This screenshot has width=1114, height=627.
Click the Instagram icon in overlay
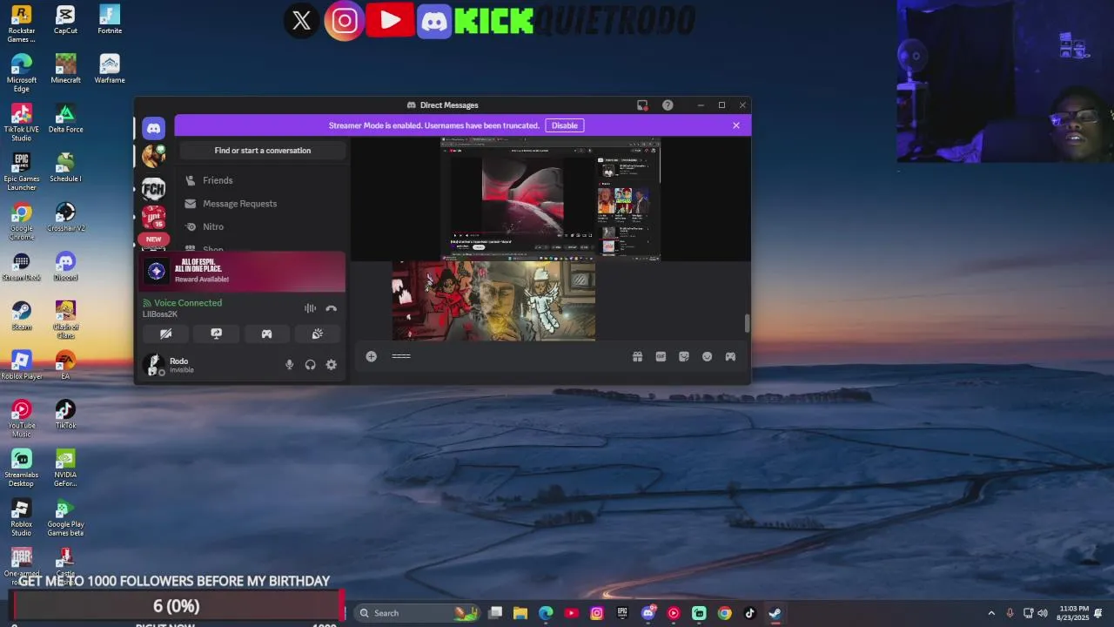point(345,21)
